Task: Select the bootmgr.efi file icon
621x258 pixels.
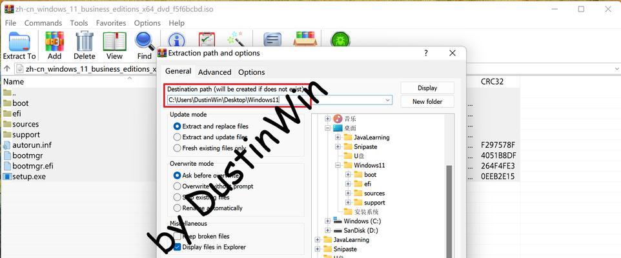Action: tap(6, 166)
